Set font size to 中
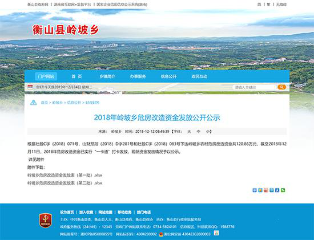Image resolution: width=314 pixels, height=240 pixels. tap(198, 132)
